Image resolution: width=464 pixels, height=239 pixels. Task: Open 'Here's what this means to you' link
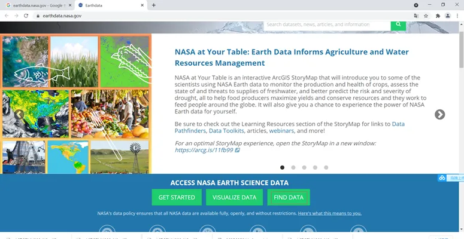coord(330,213)
